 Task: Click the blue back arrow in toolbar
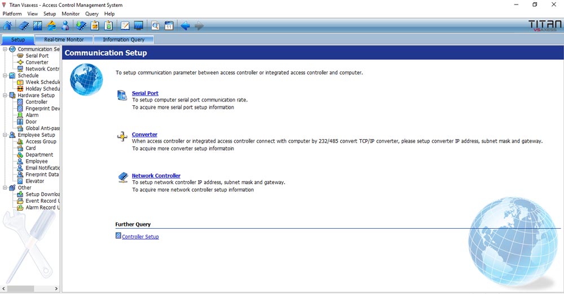184,26
